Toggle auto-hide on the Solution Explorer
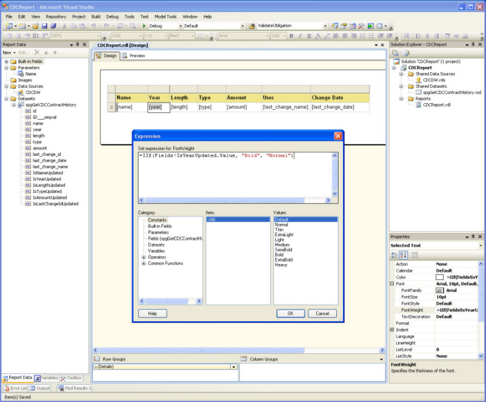 [x=474, y=44]
